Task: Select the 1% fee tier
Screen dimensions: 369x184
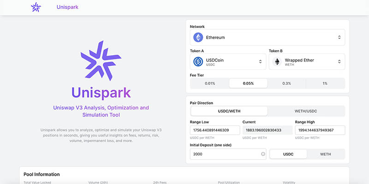Action: 325,83
